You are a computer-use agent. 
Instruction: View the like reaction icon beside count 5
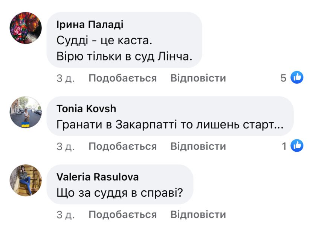click(x=297, y=78)
